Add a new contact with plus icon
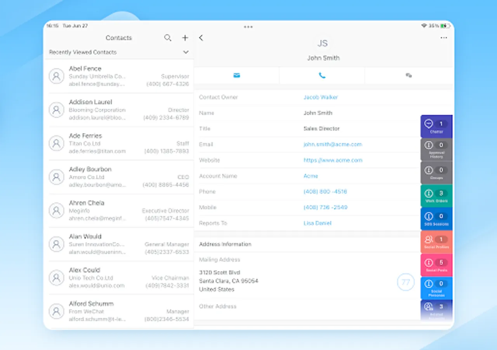 185,38
